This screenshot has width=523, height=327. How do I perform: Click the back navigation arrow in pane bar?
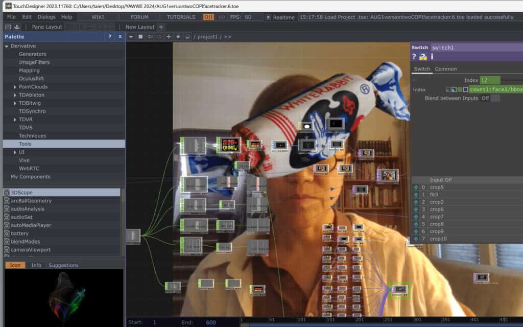pyautogui.click(x=150, y=37)
